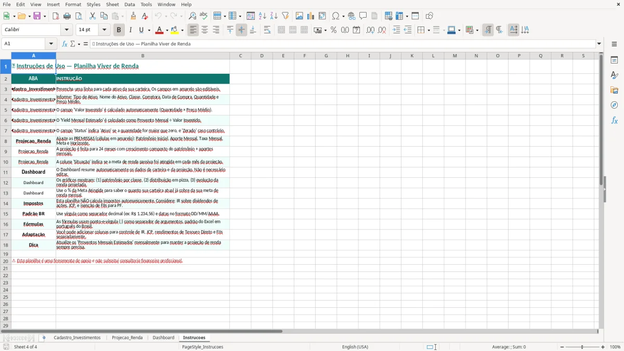Click the zoom in plus button

pos(603,347)
